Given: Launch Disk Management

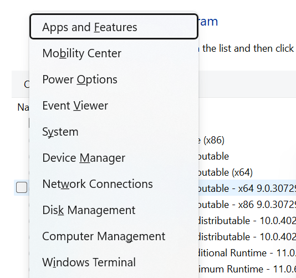Looking at the screenshot, I should pos(114,210).
